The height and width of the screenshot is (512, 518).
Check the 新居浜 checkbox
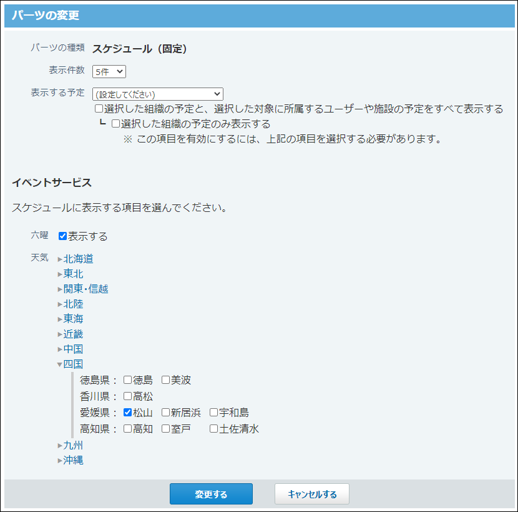[x=165, y=412]
